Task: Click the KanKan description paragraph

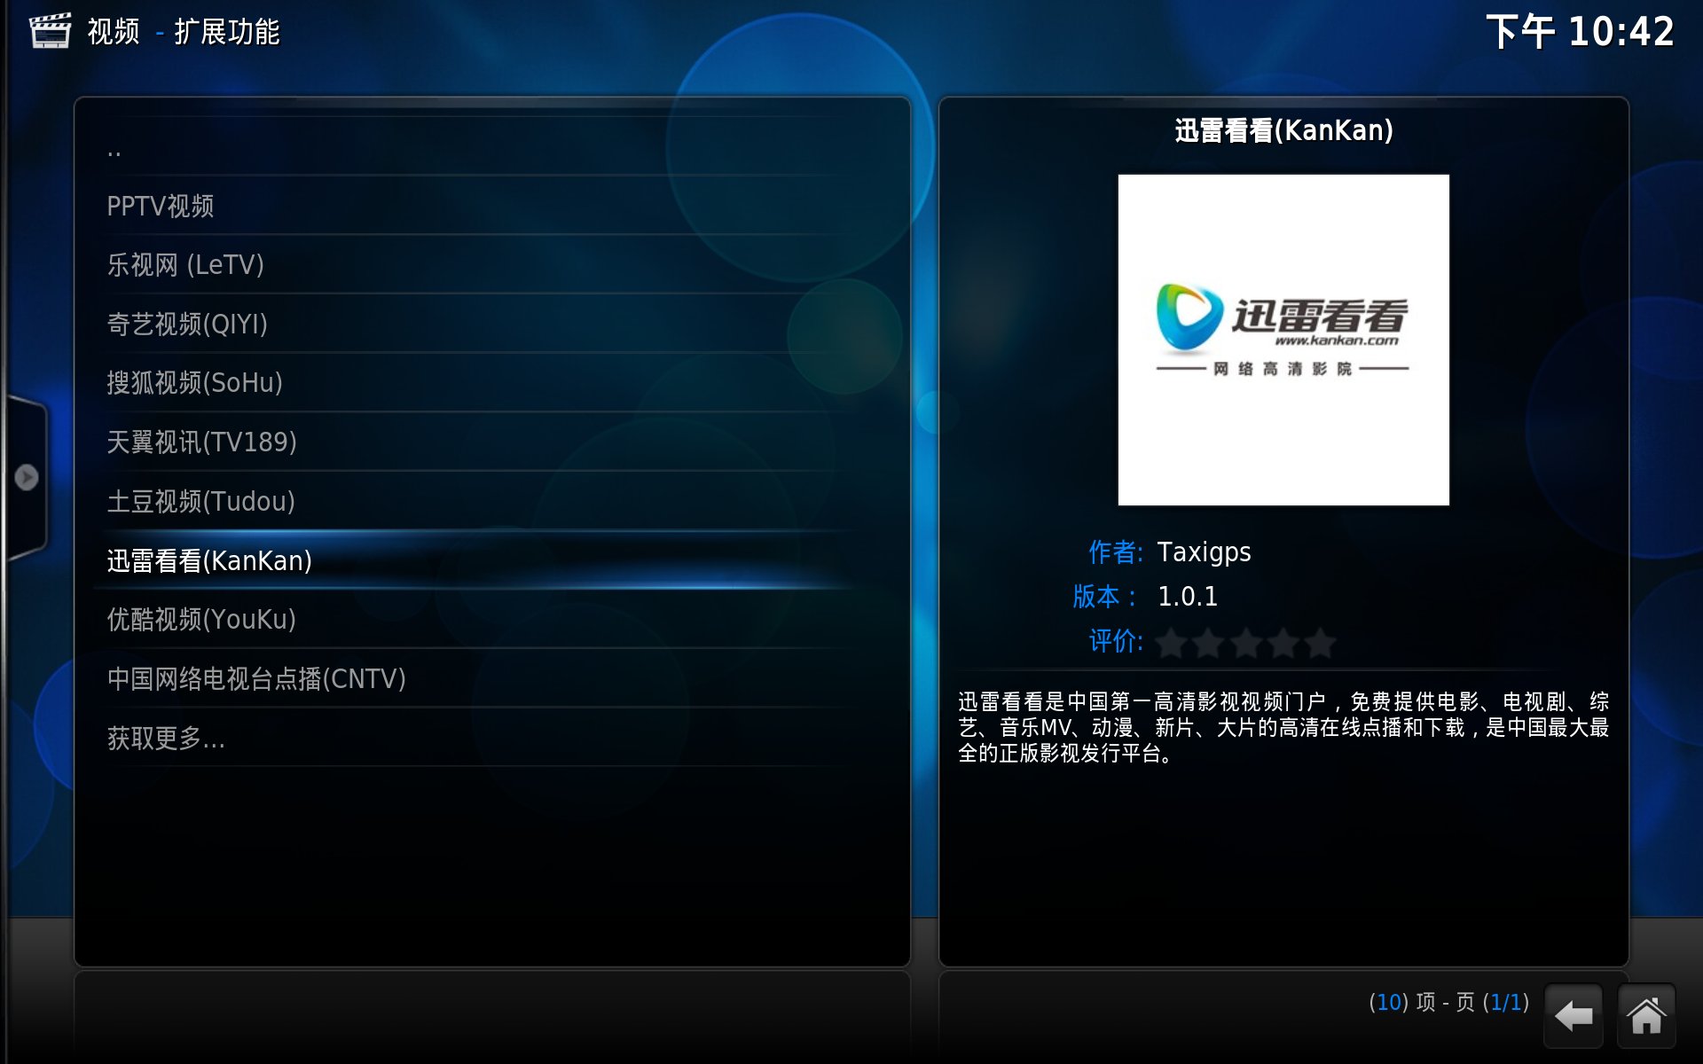Action: pyautogui.click(x=1283, y=727)
